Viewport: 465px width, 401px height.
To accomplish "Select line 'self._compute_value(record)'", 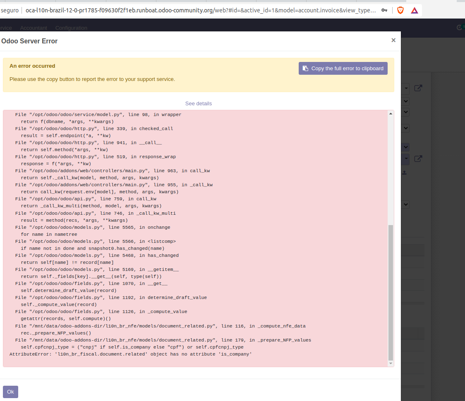I will pyautogui.click(x=59, y=304).
